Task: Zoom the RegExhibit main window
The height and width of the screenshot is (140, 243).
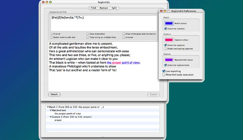Action: click(50, 2)
